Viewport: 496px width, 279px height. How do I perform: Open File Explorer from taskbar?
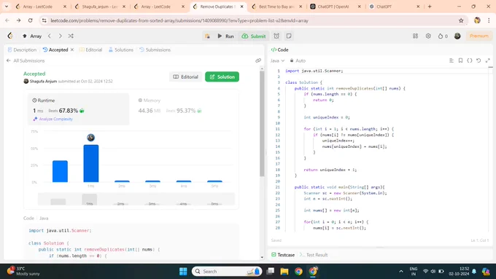284,271
